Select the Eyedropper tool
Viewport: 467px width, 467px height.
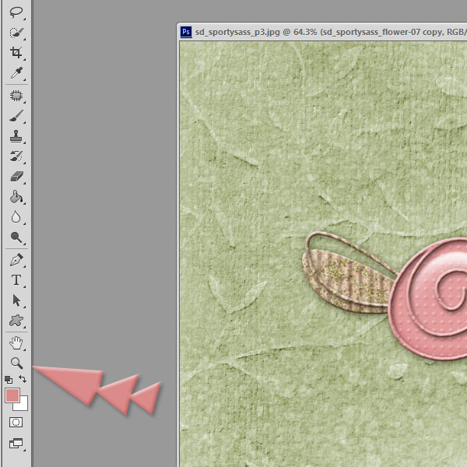[x=16, y=73]
